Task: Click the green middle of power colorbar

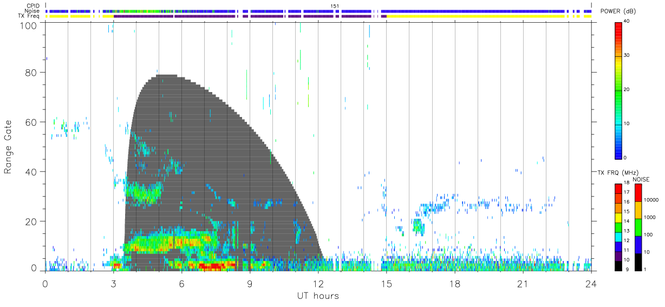Action: coord(618,90)
